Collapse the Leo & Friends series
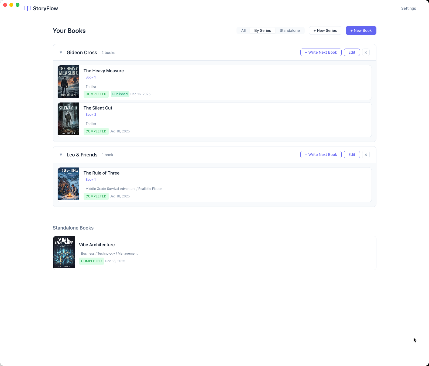The width and height of the screenshot is (429, 366). 61,155
